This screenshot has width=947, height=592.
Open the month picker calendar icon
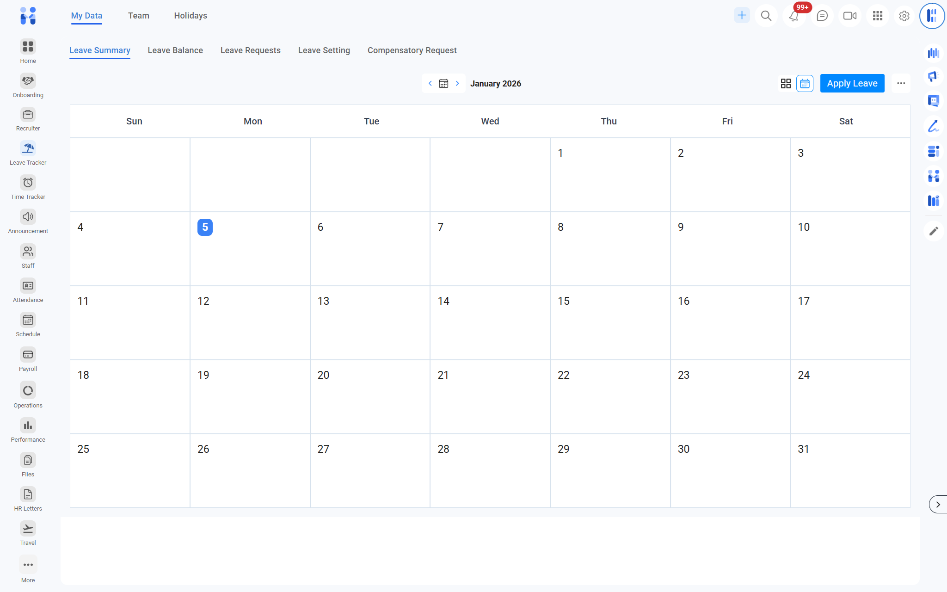(x=443, y=84)
